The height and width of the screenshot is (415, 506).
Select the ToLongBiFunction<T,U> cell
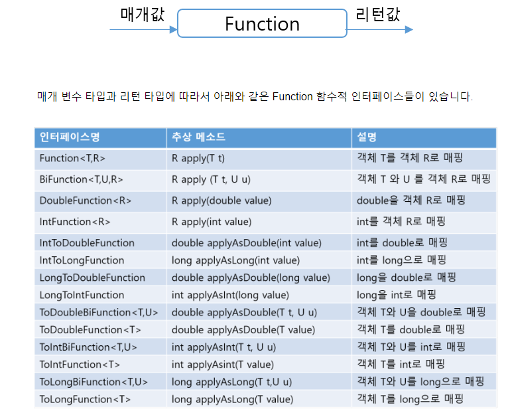pos(100,382)
